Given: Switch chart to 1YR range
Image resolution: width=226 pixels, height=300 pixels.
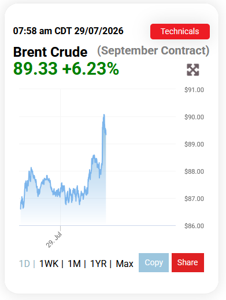Looking at the screenshot, I should tap(98, 264).
